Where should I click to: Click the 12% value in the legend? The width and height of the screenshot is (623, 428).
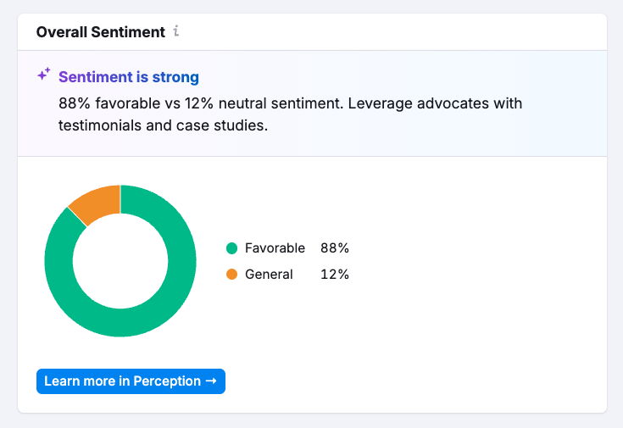(334, 275)
